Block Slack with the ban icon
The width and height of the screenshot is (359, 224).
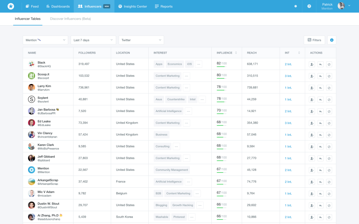tap(329, 64)
